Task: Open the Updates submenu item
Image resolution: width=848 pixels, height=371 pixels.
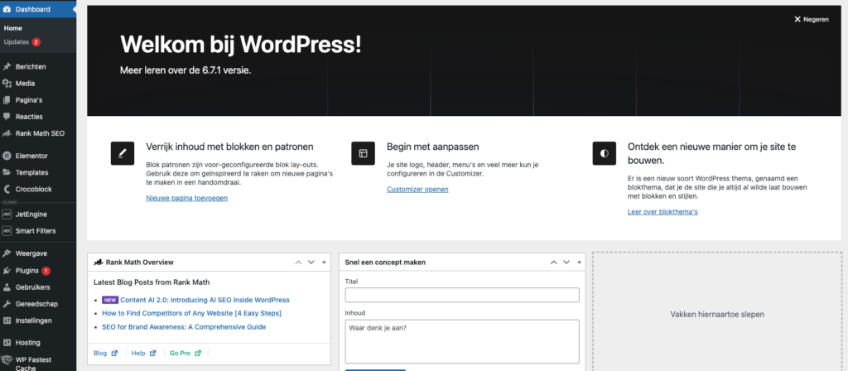Action: click(17, 42)
